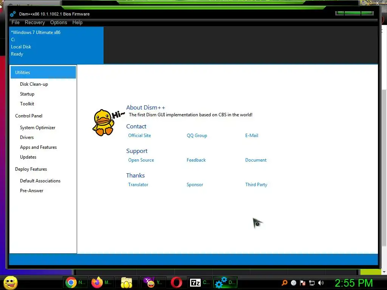Open Disk Clean-up in sidebar
The width and height of the screenshot is (387, 290).
[34, 84]
